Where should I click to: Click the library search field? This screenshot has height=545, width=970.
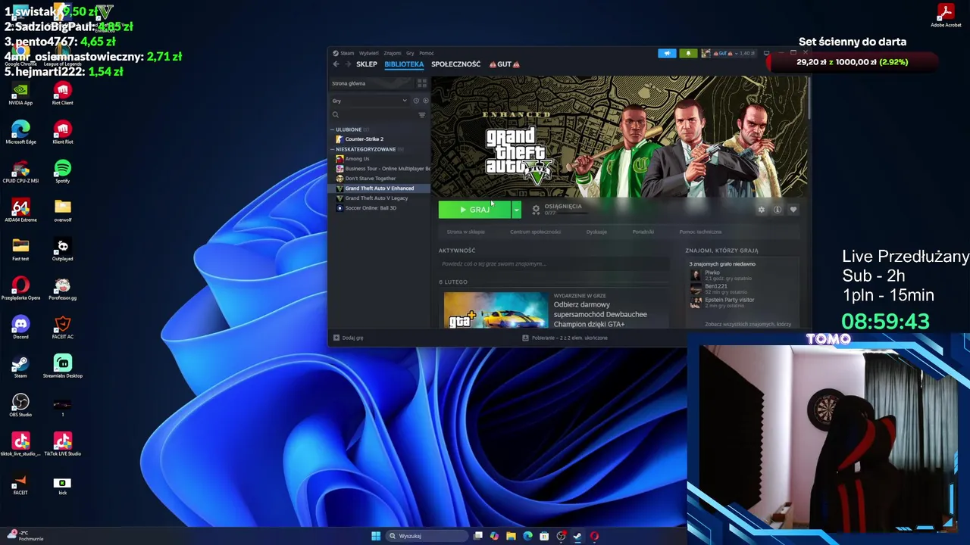pyautogui.click(x=374, y=115)
